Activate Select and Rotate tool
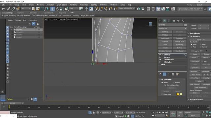The height and width of the screenshot is (118, 211). point(57,9)
